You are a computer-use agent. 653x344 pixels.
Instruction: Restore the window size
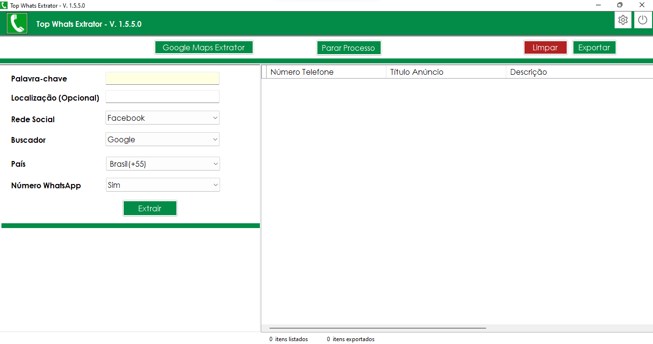[620, 5]
